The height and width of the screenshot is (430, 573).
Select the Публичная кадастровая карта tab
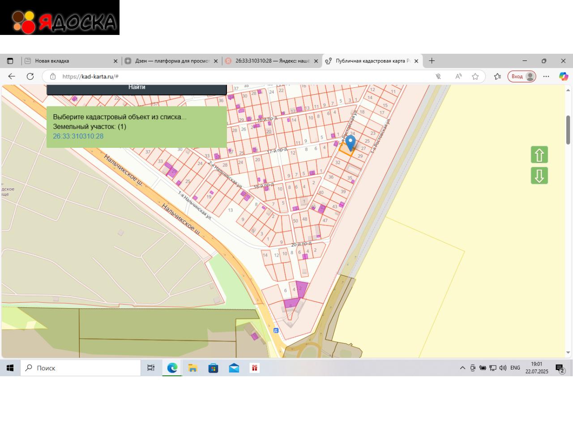372,61
